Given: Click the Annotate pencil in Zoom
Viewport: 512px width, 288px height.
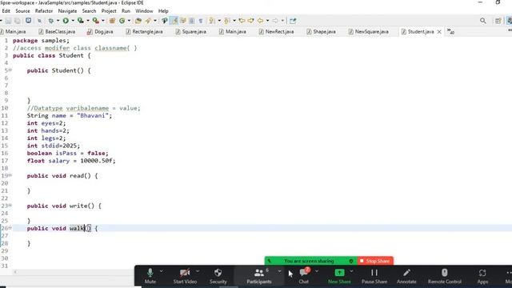Looking at the screenshot, I should click(x=406, y=276).
